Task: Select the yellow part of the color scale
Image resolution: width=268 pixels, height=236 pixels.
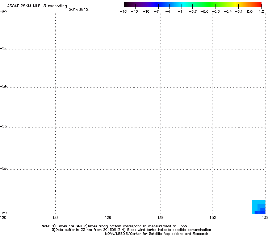Action: [x=236, y=5]
